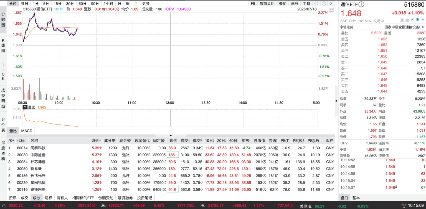This screenshot has height=209, width=426.
Task: Select the 分时 period tab
Action: [x=13, y=4]
